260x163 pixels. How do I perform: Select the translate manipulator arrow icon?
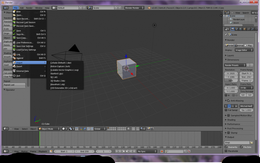[84, 129]
